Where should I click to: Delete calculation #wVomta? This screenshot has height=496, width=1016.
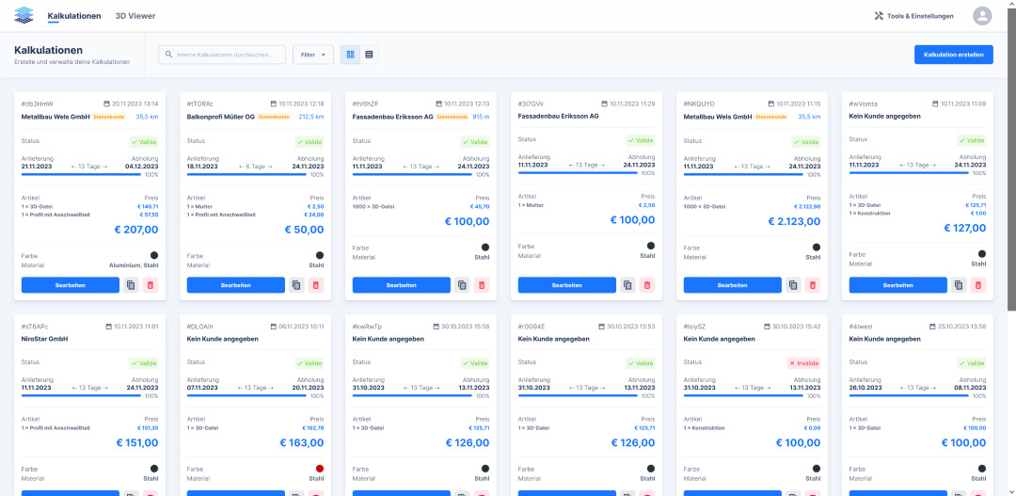[x=978, y=285]
